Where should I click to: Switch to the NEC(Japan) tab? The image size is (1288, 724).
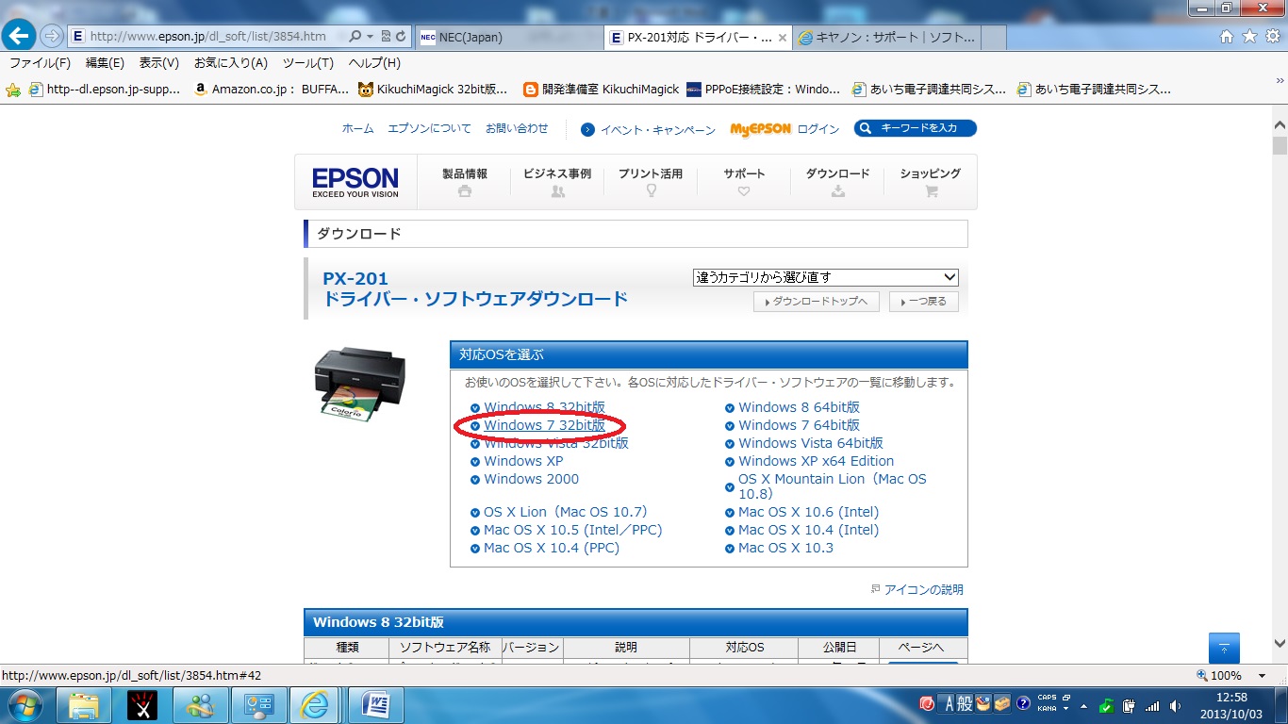pos(508,38)
